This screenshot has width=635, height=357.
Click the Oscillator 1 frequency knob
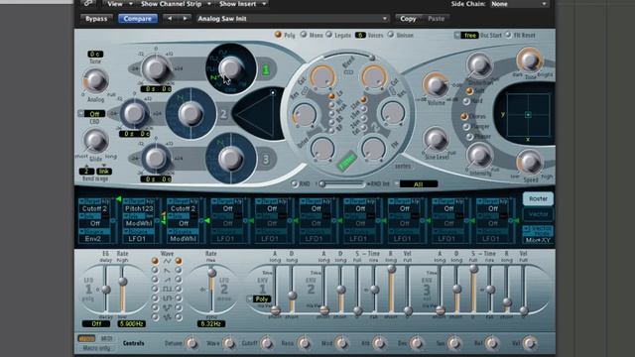click(156, 68)
